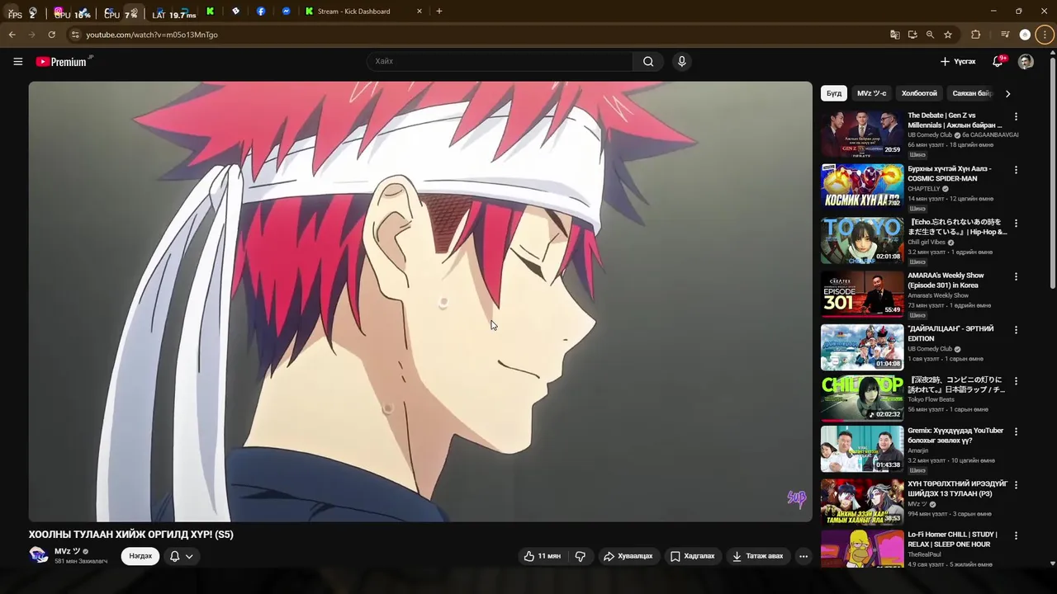The image size is (1057, 594).
Task: Open the browser extensions puzzle icon
Action: [x=975, y=35]
